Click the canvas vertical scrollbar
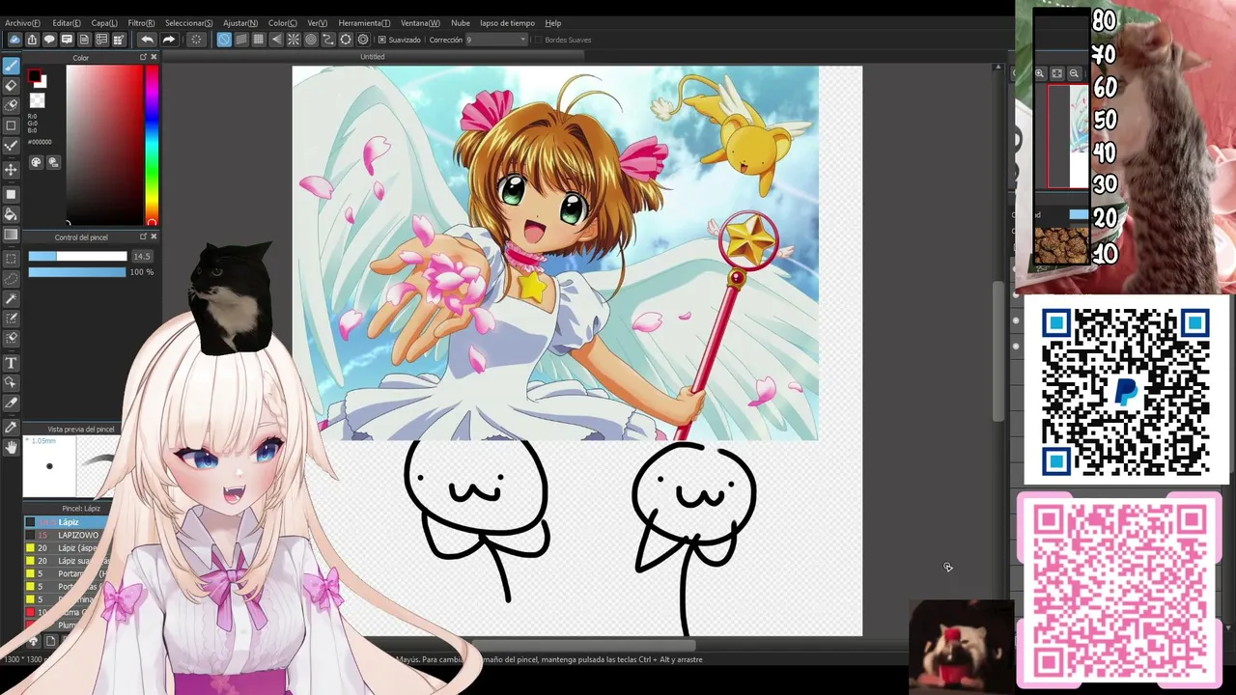Screen dimensions: 1236x695 [998, 352]
